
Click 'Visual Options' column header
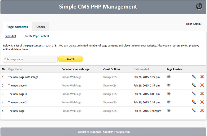point(111,69)
